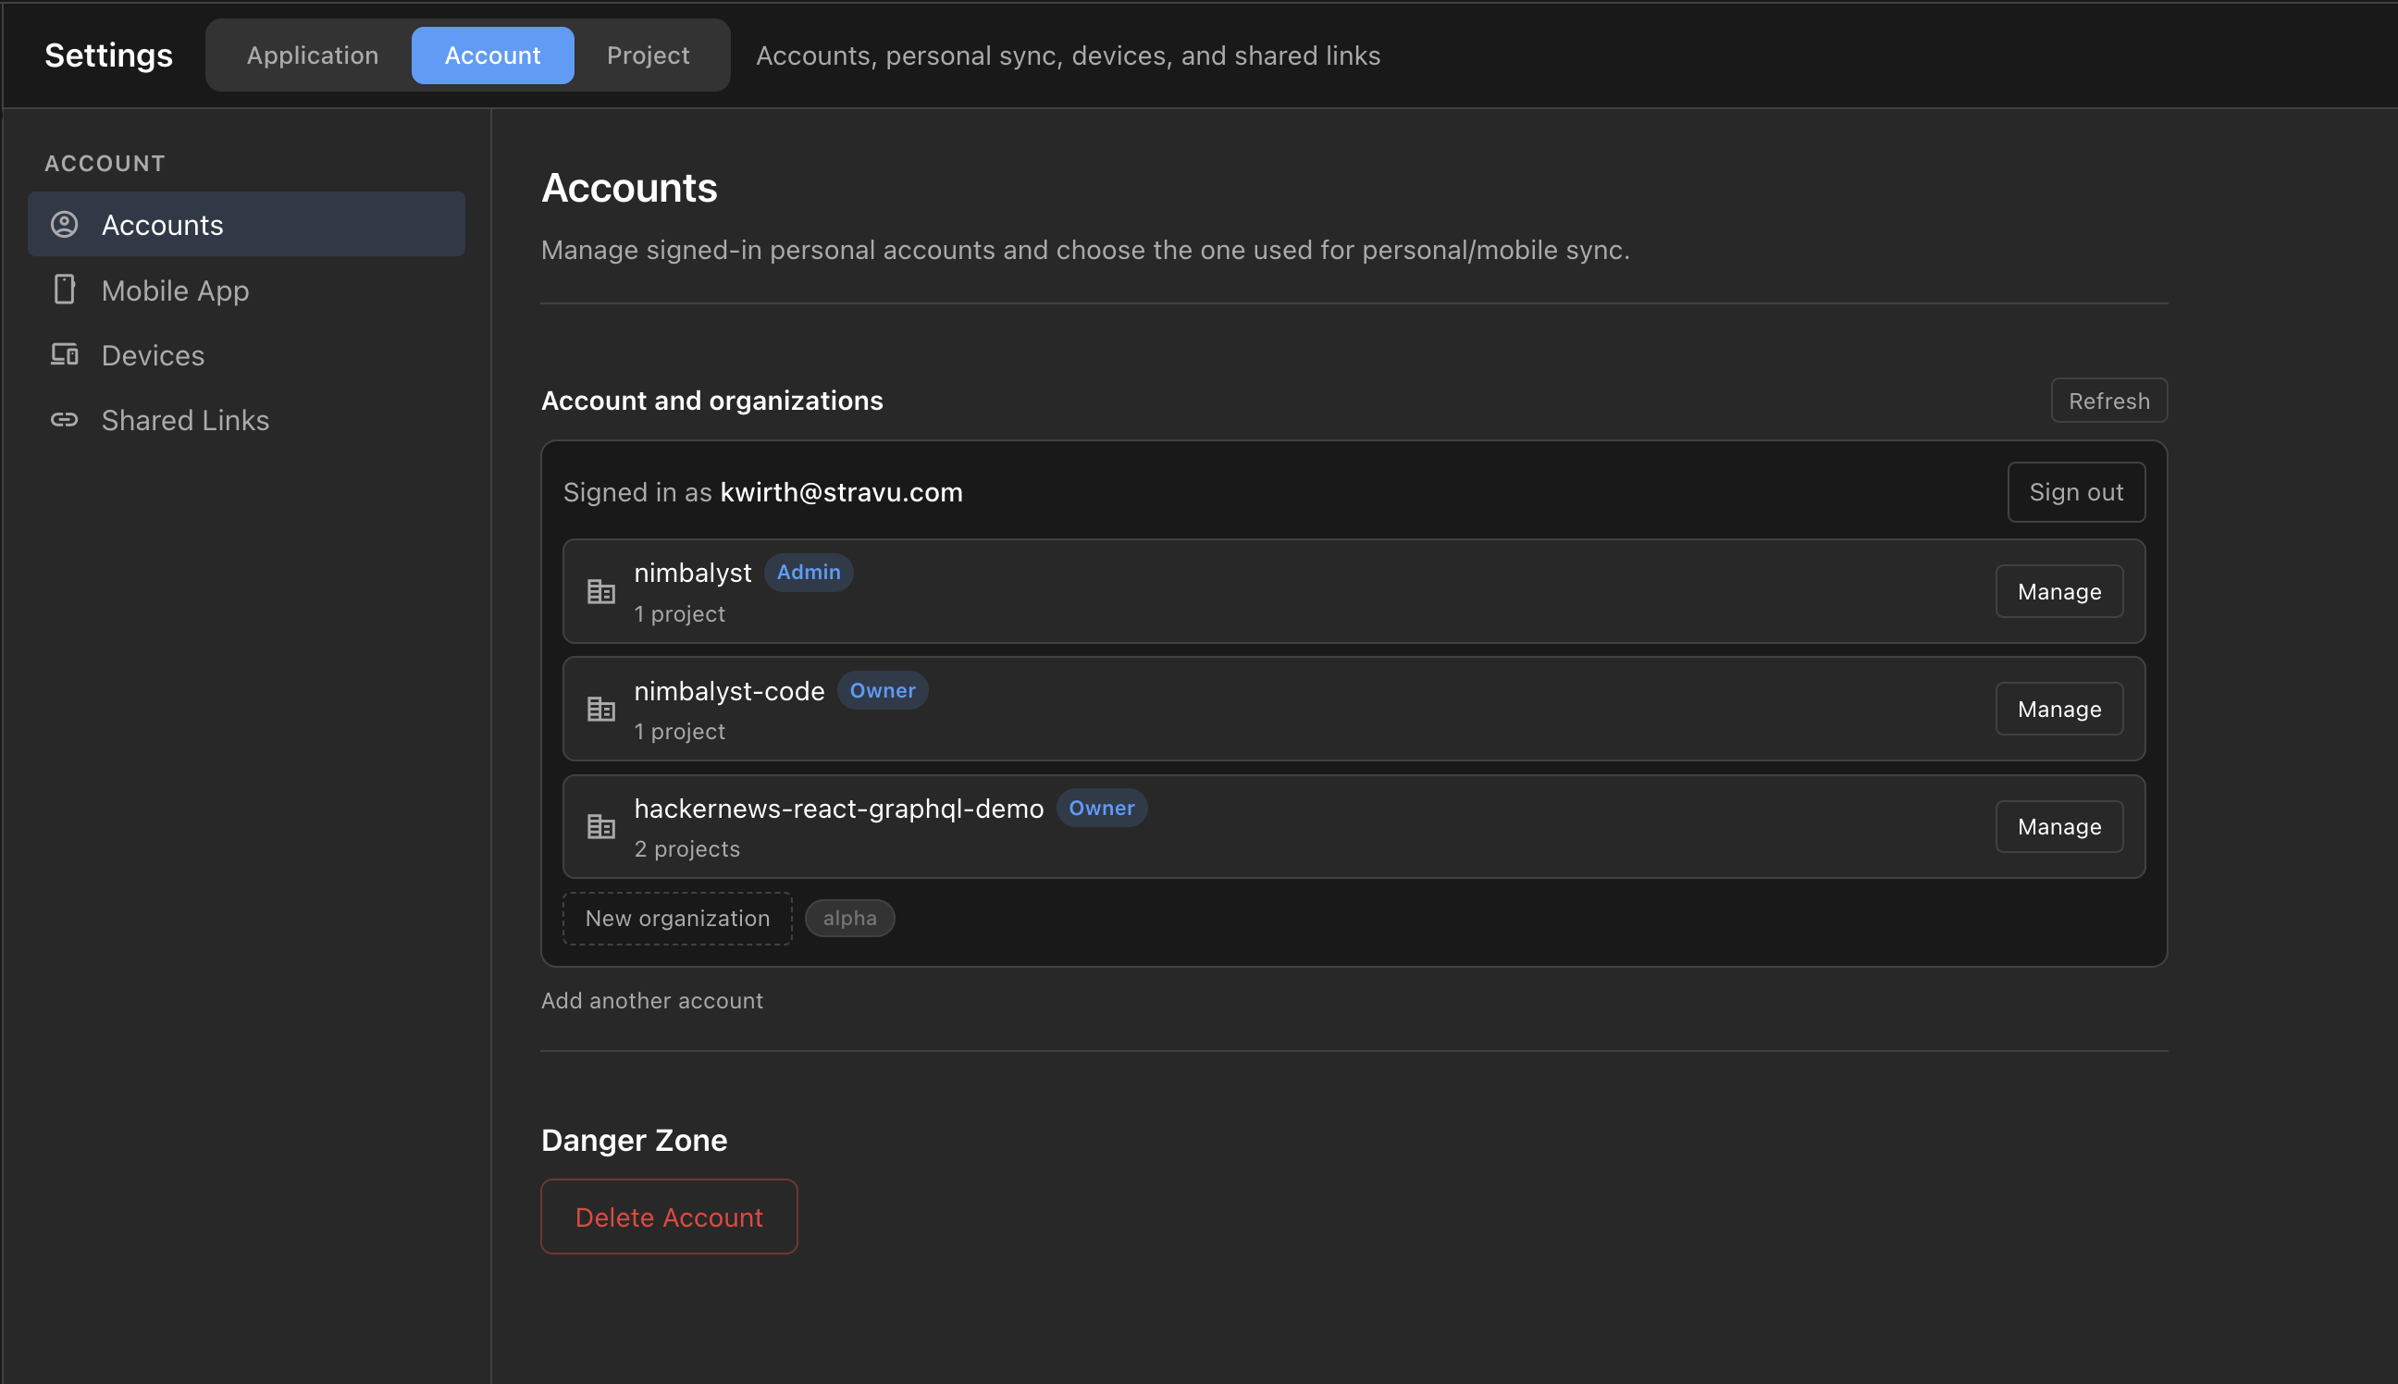Click the building icon beside nimbalyst
Viewport: 2398px width, 1384px height.
600,591
